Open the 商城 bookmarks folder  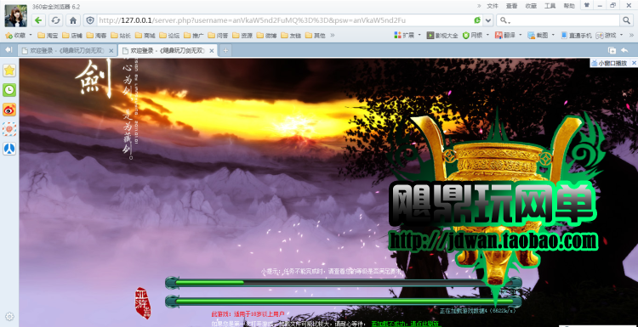tap(145, 36)
